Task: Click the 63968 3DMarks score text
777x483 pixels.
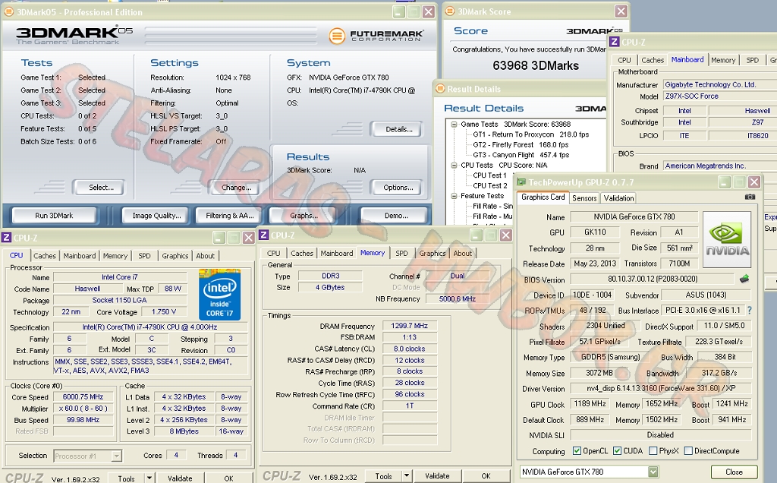Action: 536,65
